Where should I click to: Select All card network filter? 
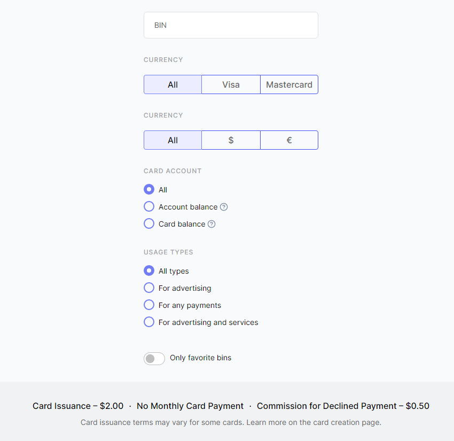(173, 84)
